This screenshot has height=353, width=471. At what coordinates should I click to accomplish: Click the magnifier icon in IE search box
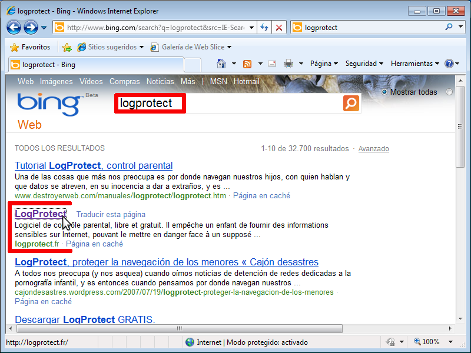point(449,27)
